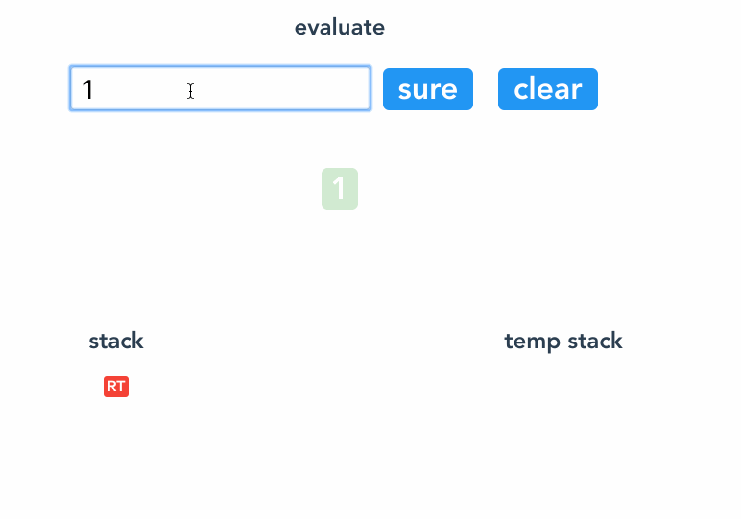Click the red RT badge under stack
The image size is (741, 519).
pyautogui.click(x=116, y=387)
